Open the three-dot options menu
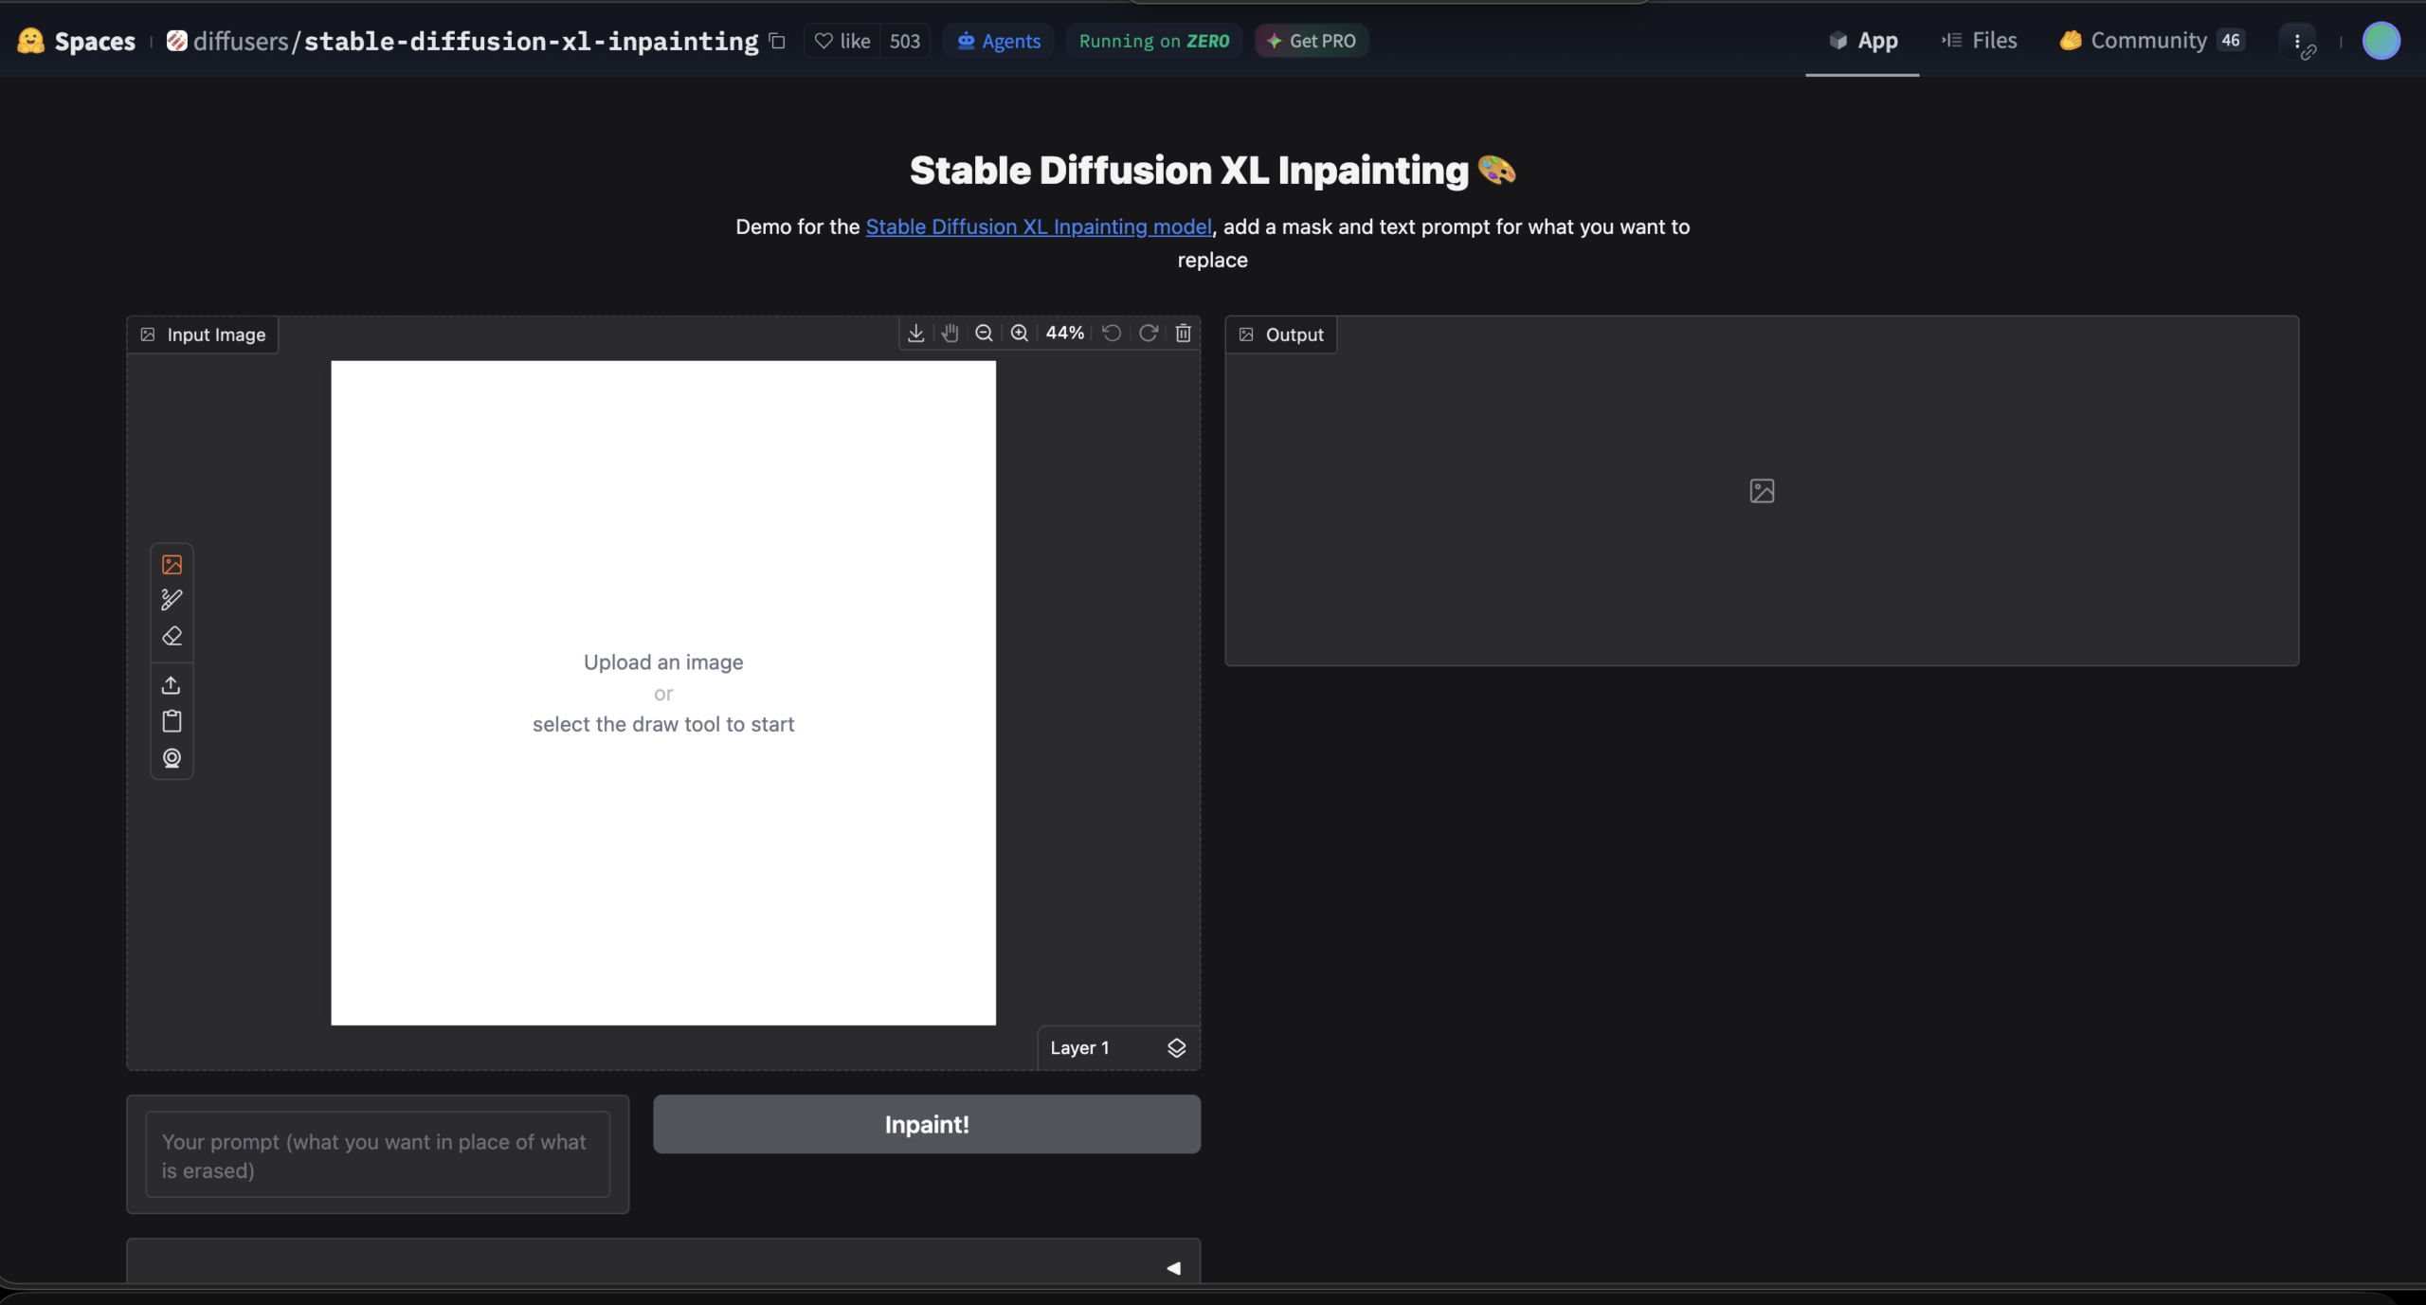This screenshot has height=1305, width=2426. point(2297,41)
